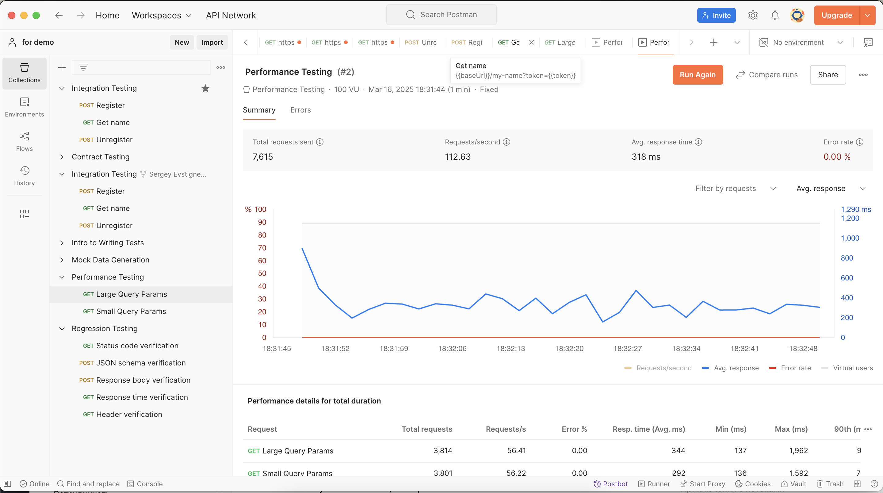Open the Upgrade button dropdown arrow

click(868, 15)
